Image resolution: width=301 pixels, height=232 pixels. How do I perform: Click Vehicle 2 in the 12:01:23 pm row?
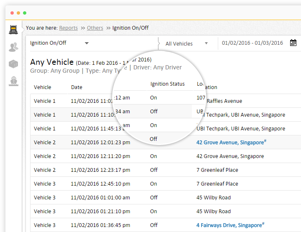(45, 142)
